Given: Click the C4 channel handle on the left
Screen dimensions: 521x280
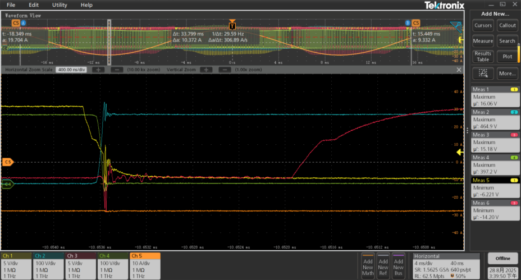Looking at the screenshot, I should (x=8, y=184).
